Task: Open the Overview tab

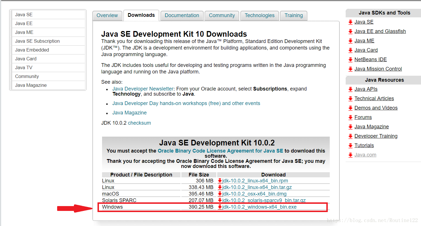Action: [x=107, y=16]
